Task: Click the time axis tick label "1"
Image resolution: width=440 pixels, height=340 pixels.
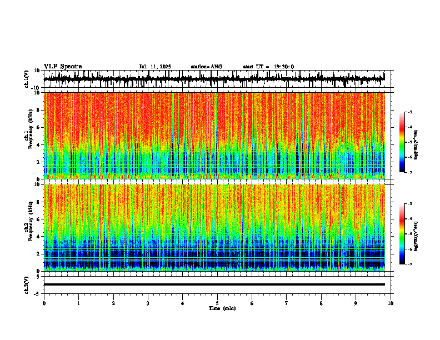Action: (x=78, y=303)
